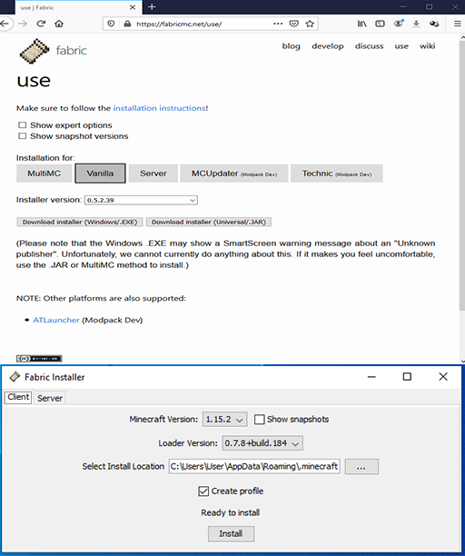This screenshot has height=556, width=465.
Task: Open the Library icon in Firefox toolbar
Action: [361, 24]
